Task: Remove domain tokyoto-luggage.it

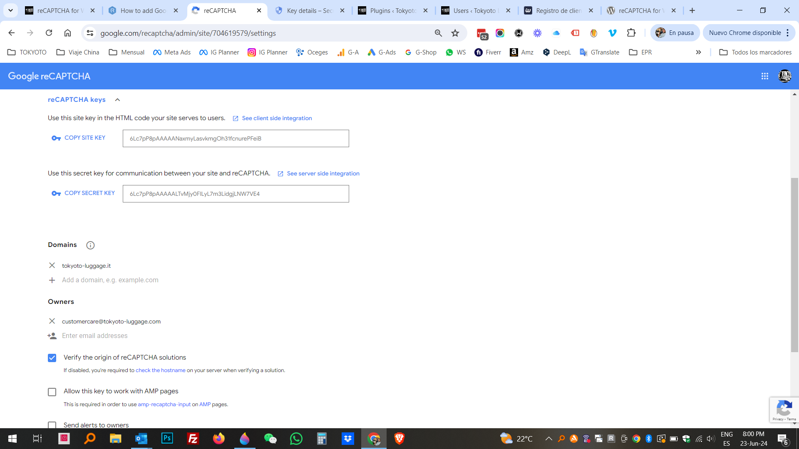Action: (52, 265)
